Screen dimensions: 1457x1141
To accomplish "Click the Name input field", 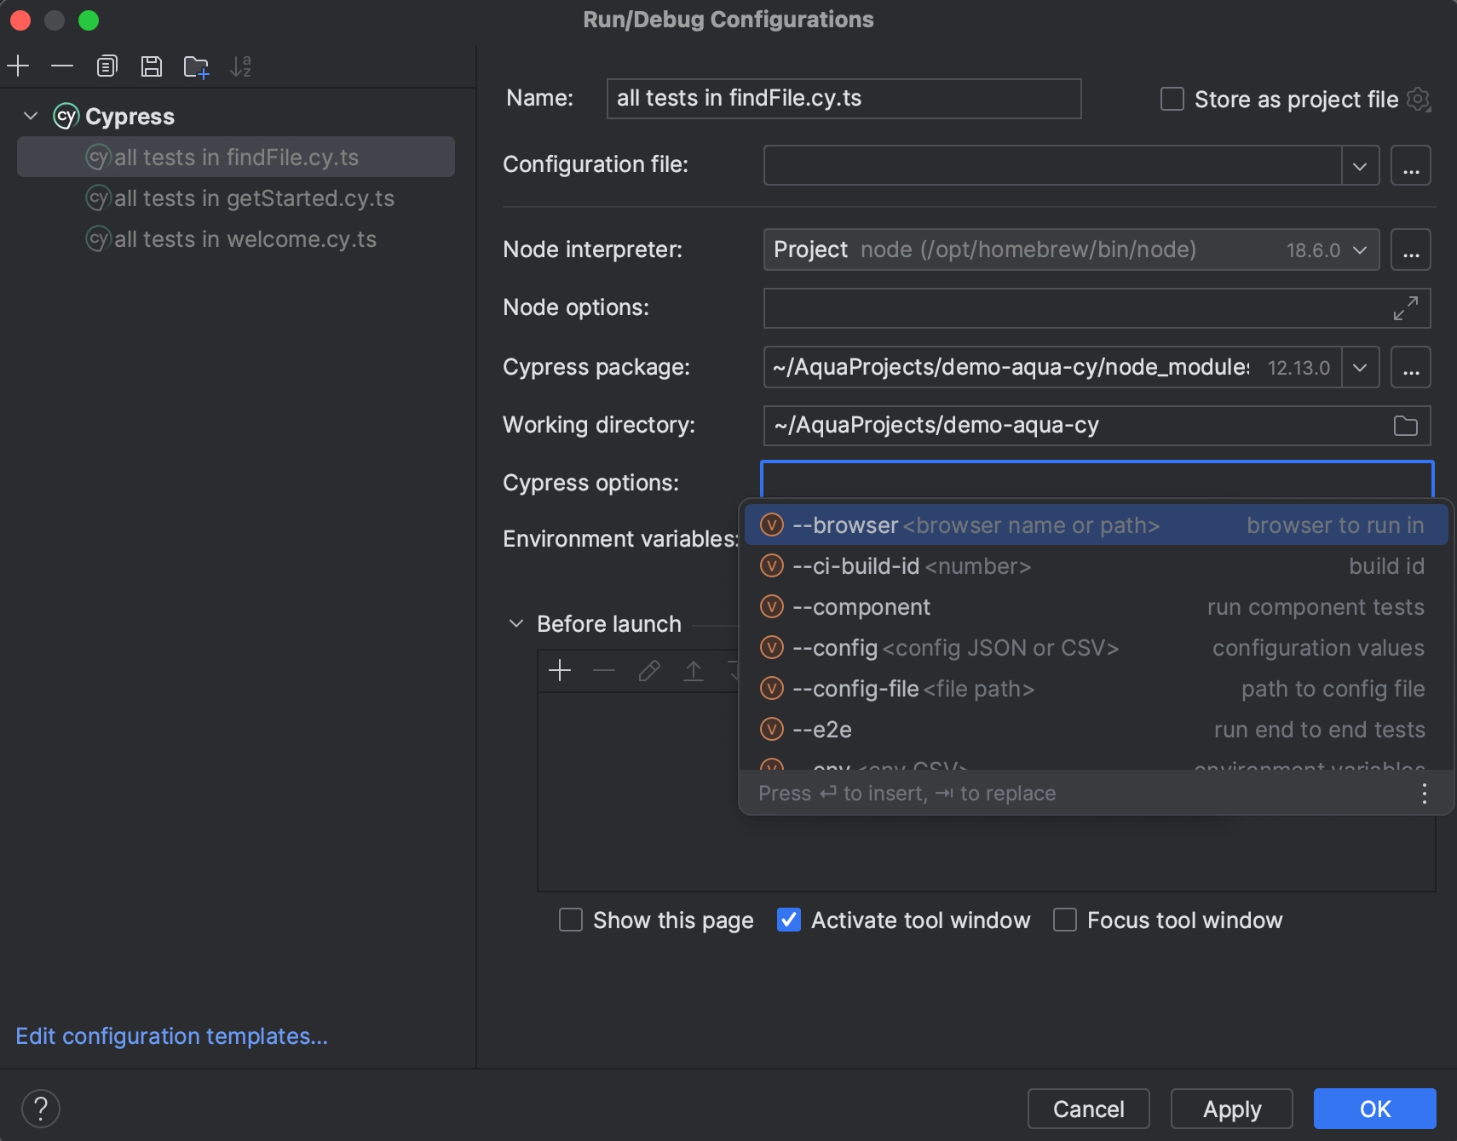I will [844, 99].
